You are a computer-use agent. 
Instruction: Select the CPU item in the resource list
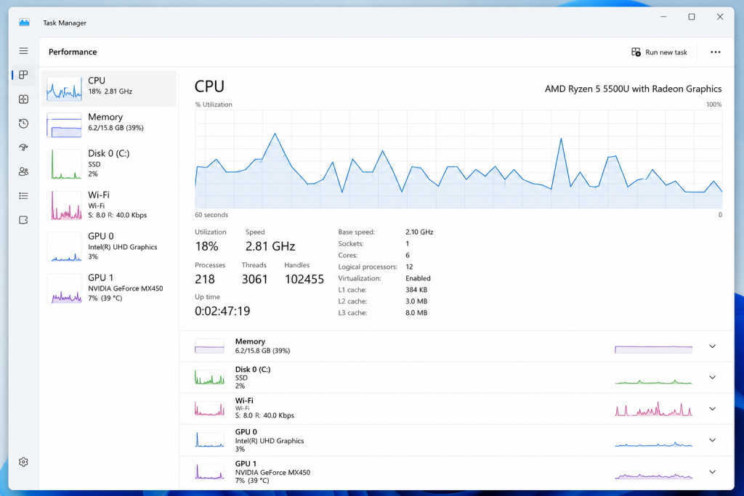click(109, 89)
